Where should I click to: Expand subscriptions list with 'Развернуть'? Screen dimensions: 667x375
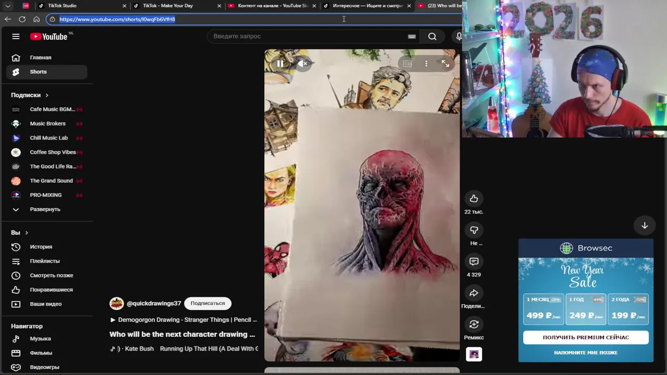coord(47,209)
